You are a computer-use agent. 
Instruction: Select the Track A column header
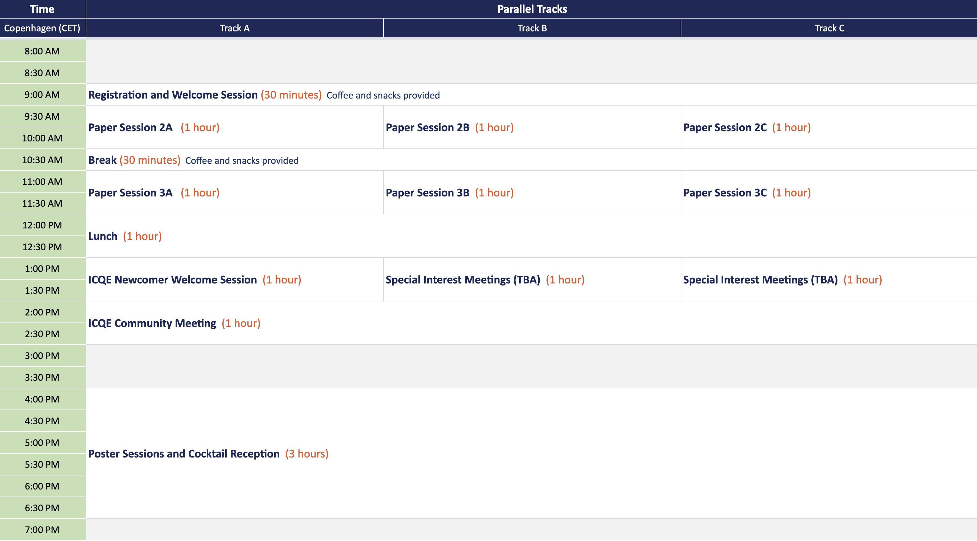235,28
